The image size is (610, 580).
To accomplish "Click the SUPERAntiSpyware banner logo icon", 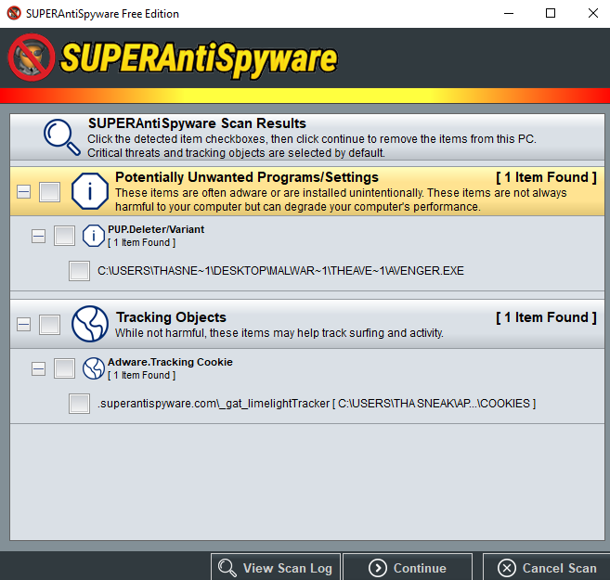I will point(32,58).
